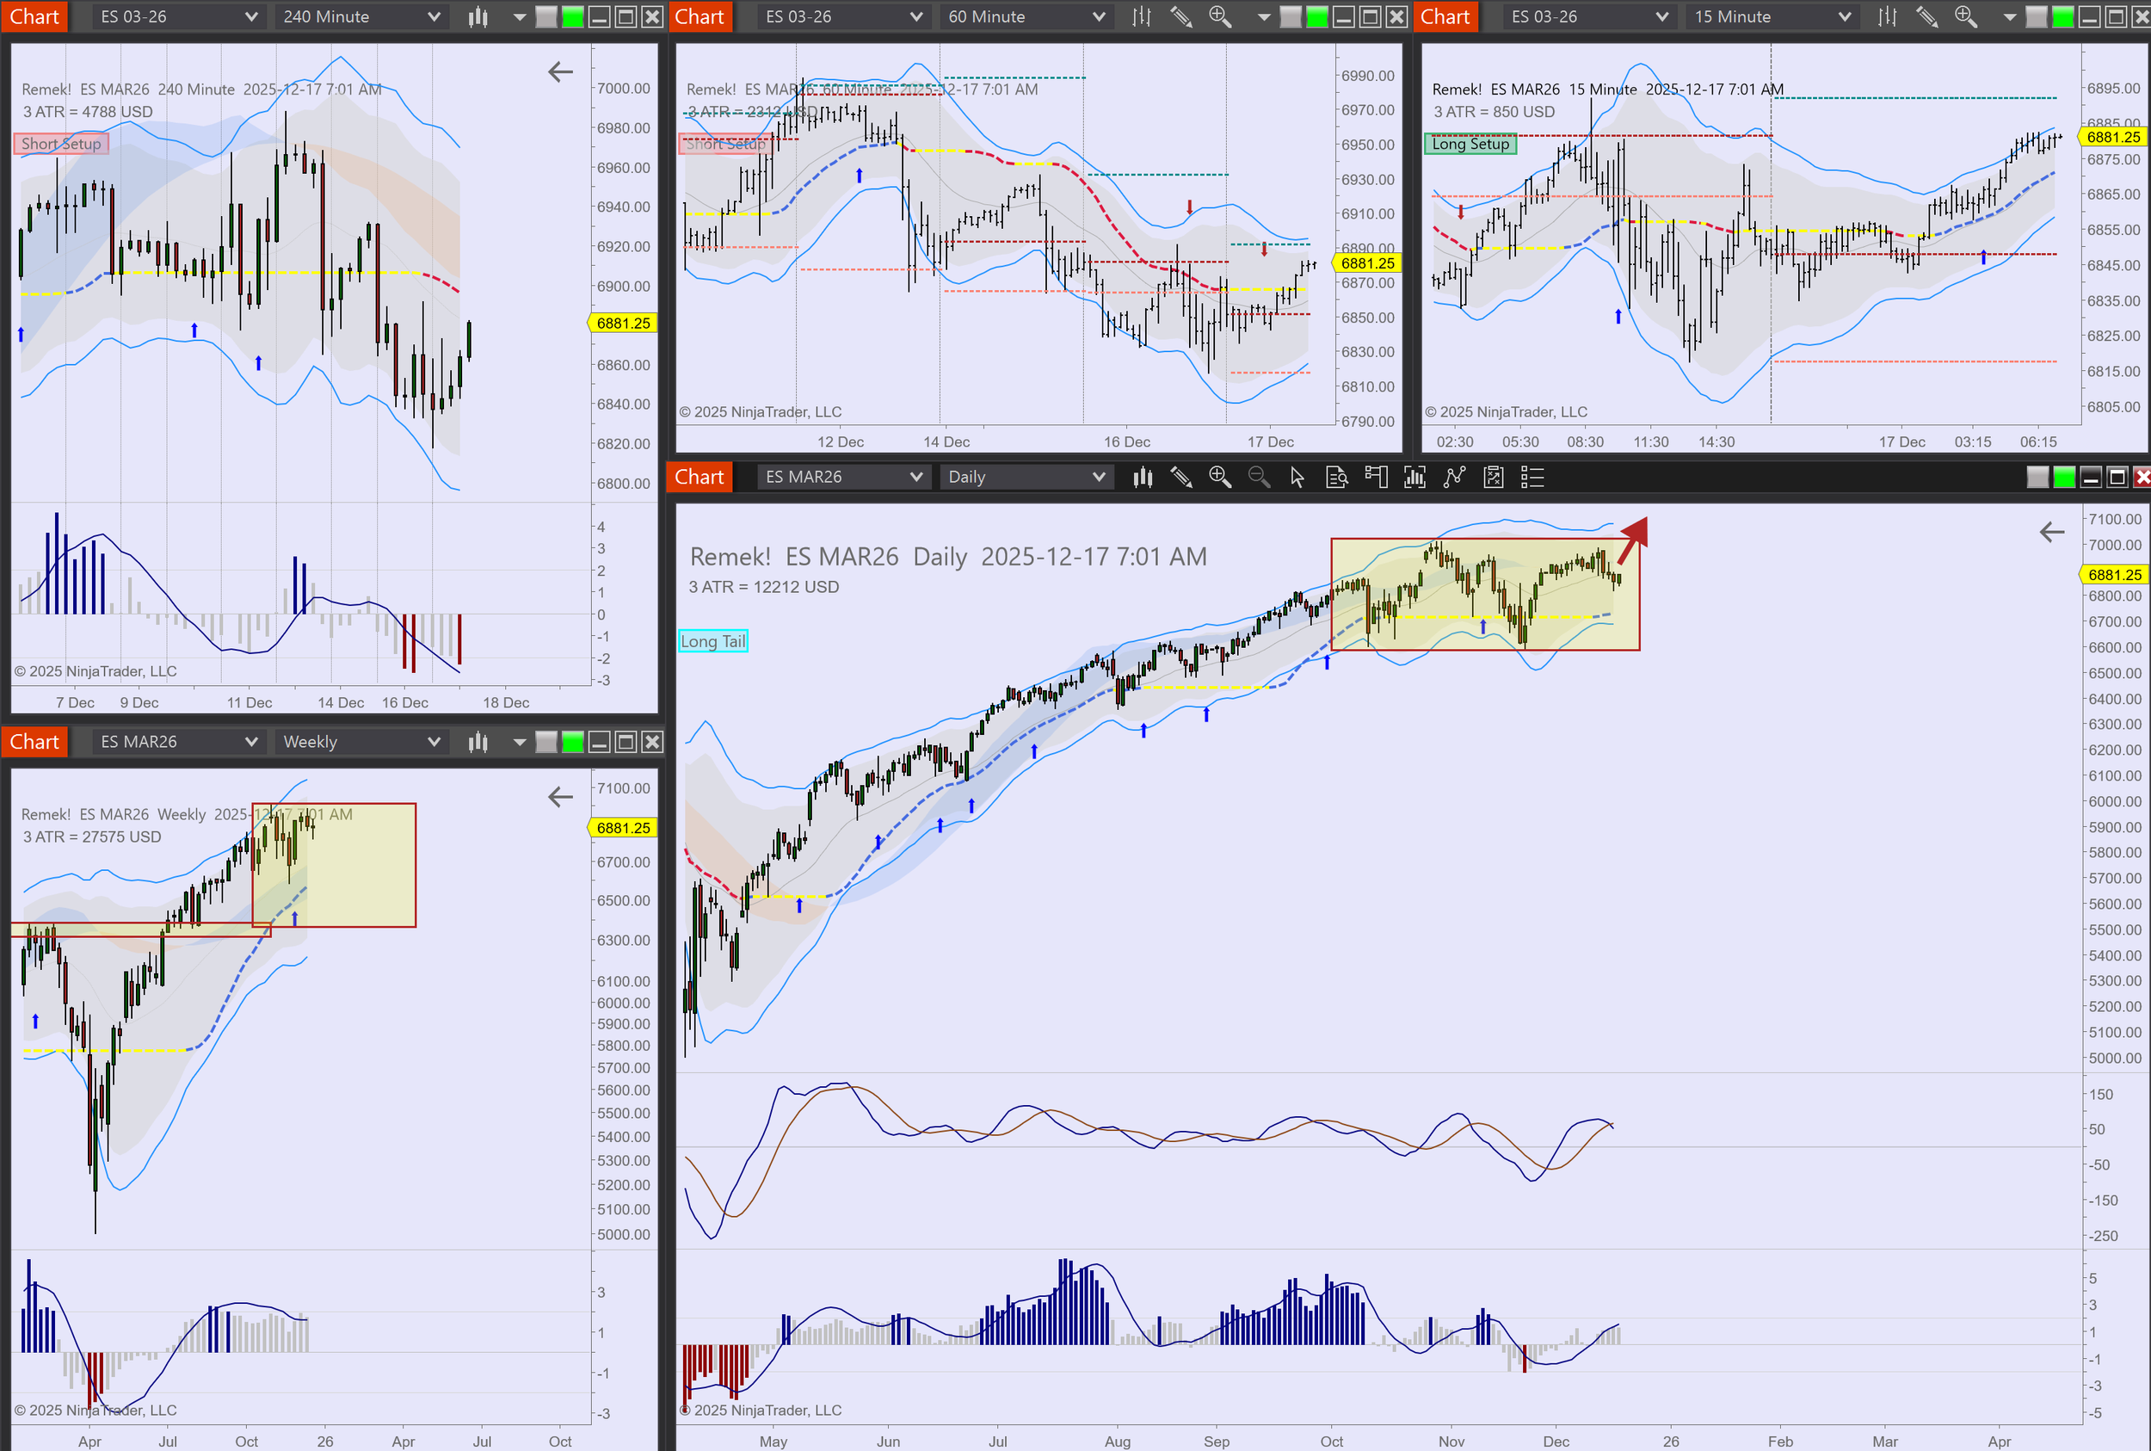Open the 240 Minute interval dropdown

pos(361,16)
